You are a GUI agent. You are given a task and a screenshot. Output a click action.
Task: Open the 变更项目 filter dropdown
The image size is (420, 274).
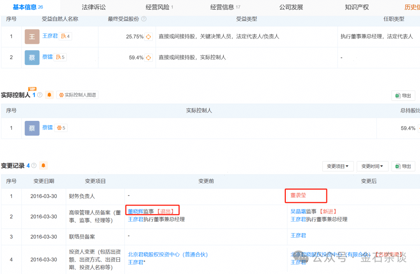click(338, 166)
